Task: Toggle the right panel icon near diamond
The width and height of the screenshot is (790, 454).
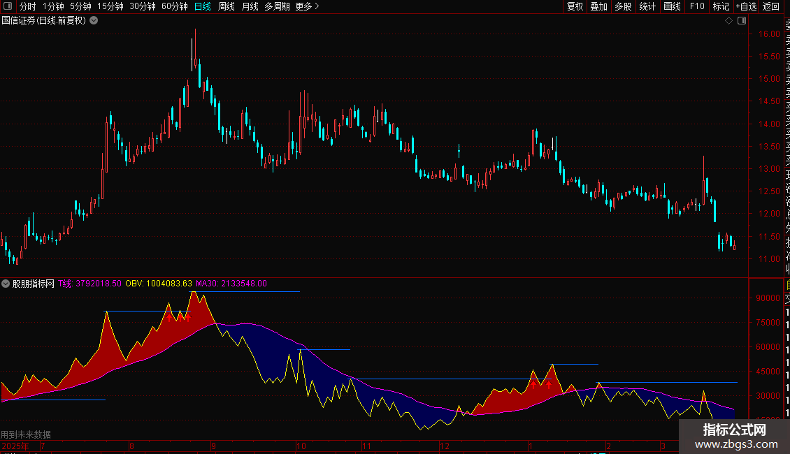Action: tap(742, 21)
